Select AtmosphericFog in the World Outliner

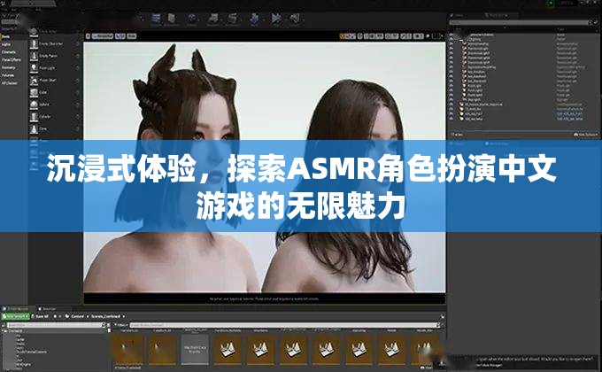click(478, 43)
